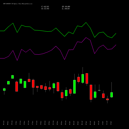Click the low value L: 50.35
This screenshot has height=129, width=129.
coord(66,9)
